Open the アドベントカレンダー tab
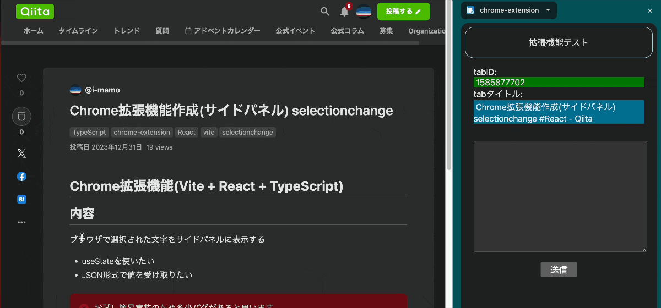The image size is (661, 308). [x=223, y=31]
